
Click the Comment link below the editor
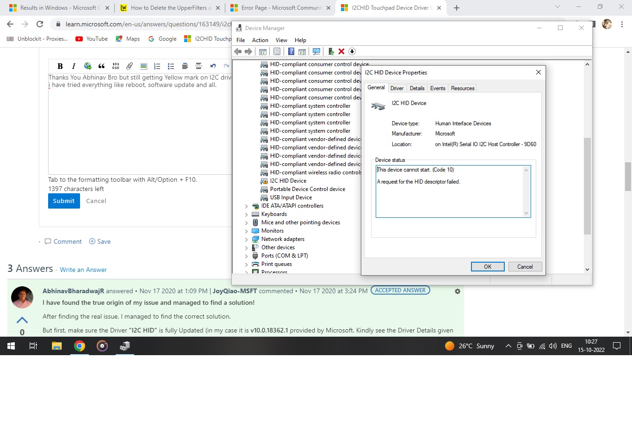(63, 242)
